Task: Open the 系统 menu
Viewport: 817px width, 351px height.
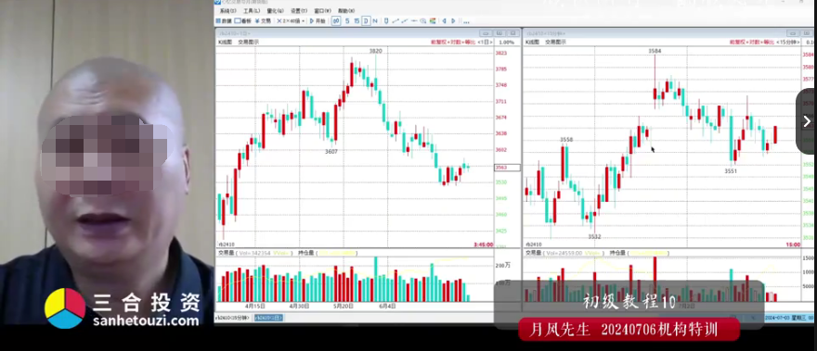Action: [x=228, y=10]
